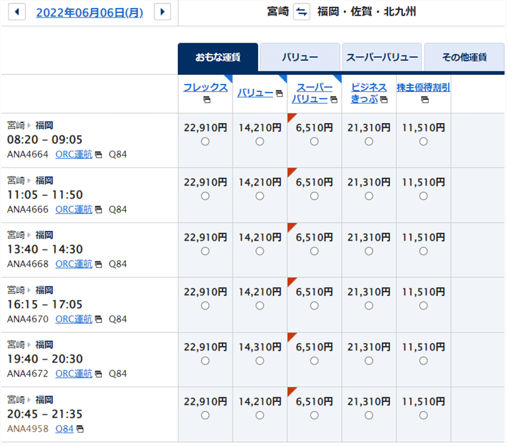Click popup icon next to Q84 for ANA4958
The height and width of the screenshot is (446, 507).
80,428
